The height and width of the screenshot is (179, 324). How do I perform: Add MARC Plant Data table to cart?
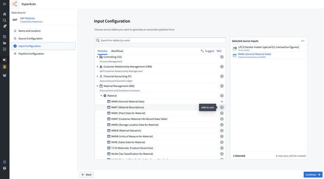pos(222,113)
